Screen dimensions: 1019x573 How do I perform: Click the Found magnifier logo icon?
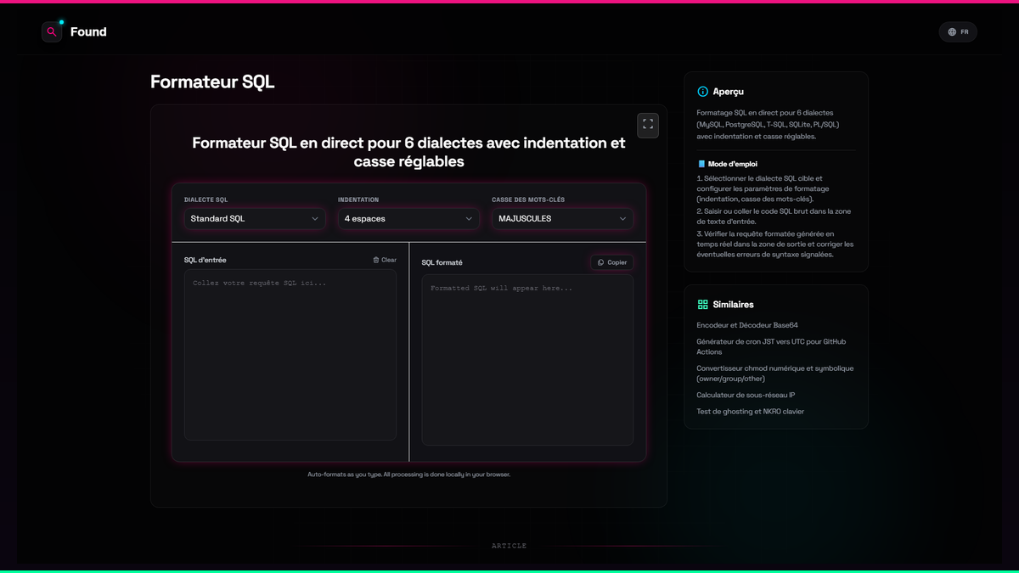click(52, 32)
